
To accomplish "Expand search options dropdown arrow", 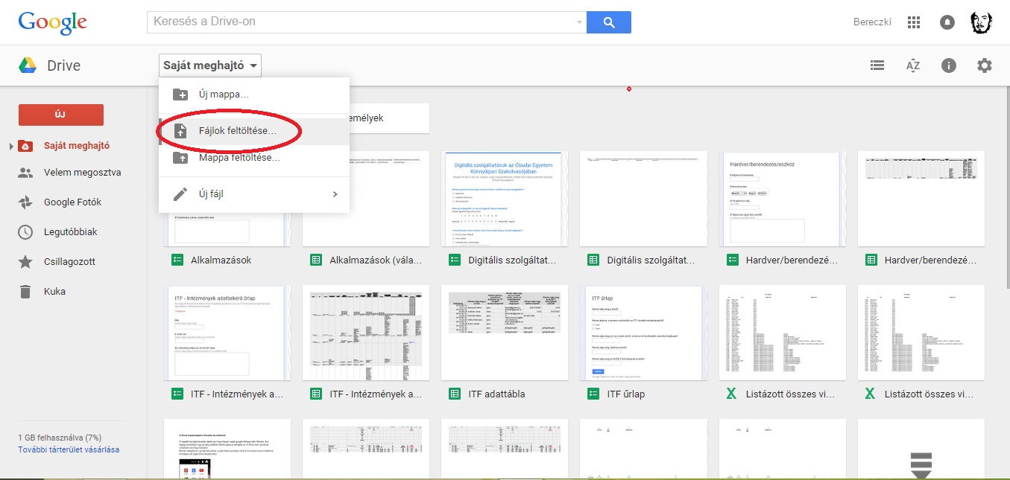I will (x=579, y=22).
